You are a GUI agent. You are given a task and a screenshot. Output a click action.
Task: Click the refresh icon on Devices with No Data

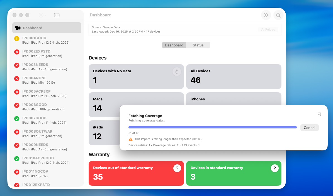pyautogui.click(x=177, y=71)
